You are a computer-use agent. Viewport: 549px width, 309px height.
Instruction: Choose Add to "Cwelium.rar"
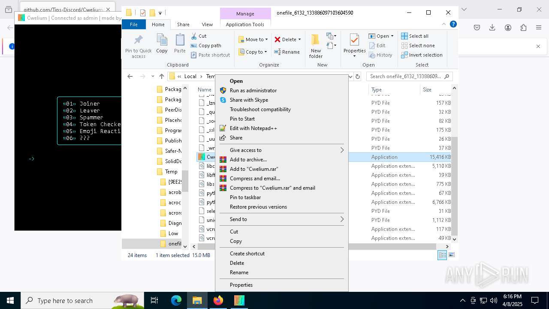pos(281,169)
